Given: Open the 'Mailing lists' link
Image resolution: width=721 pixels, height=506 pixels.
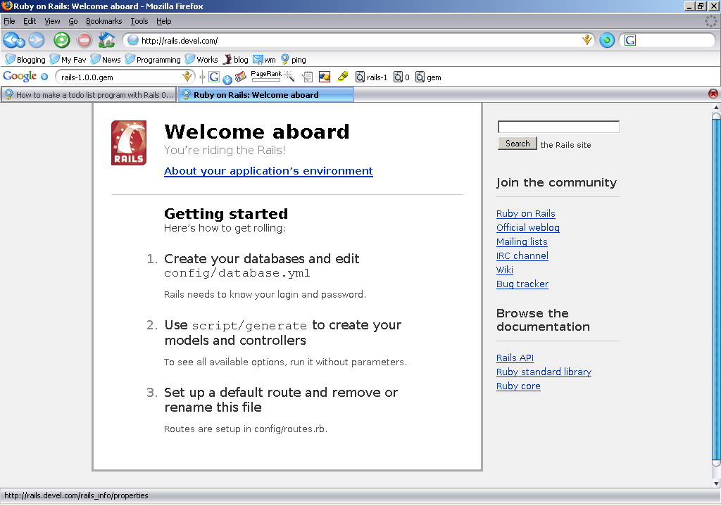Looking at the screenshot, I should [x=522, y=242].
